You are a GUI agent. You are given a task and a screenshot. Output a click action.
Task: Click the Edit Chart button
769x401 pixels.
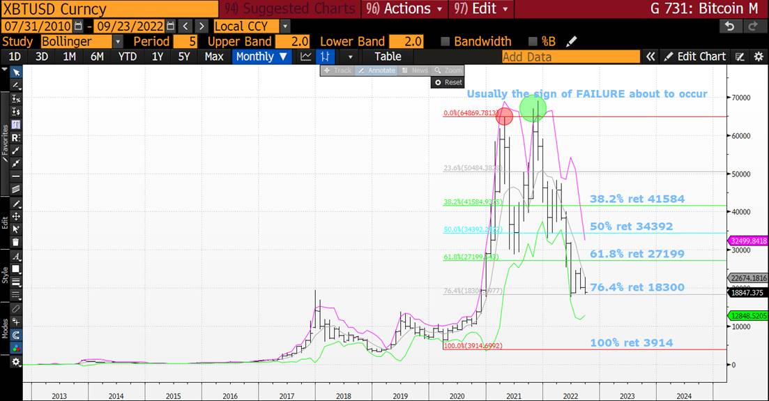click(695, 56)
